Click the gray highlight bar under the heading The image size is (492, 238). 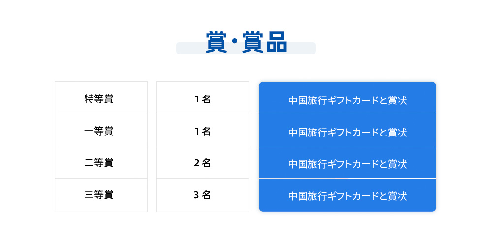pyautogui.click(x=187, y=49)
